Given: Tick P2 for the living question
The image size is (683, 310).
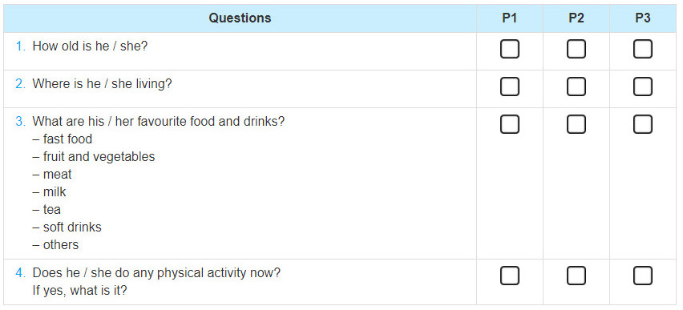Looking at the screenshot, I should click(x=576, y=87).
